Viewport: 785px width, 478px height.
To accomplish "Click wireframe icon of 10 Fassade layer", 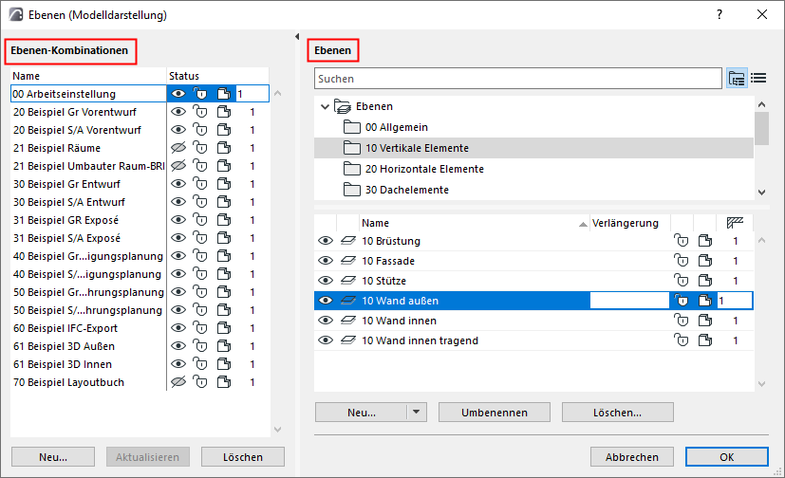I will 704,261.
